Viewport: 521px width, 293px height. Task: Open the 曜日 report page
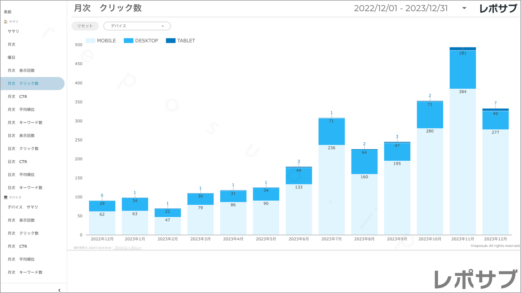pyautogui.click(x=12, y=57)
